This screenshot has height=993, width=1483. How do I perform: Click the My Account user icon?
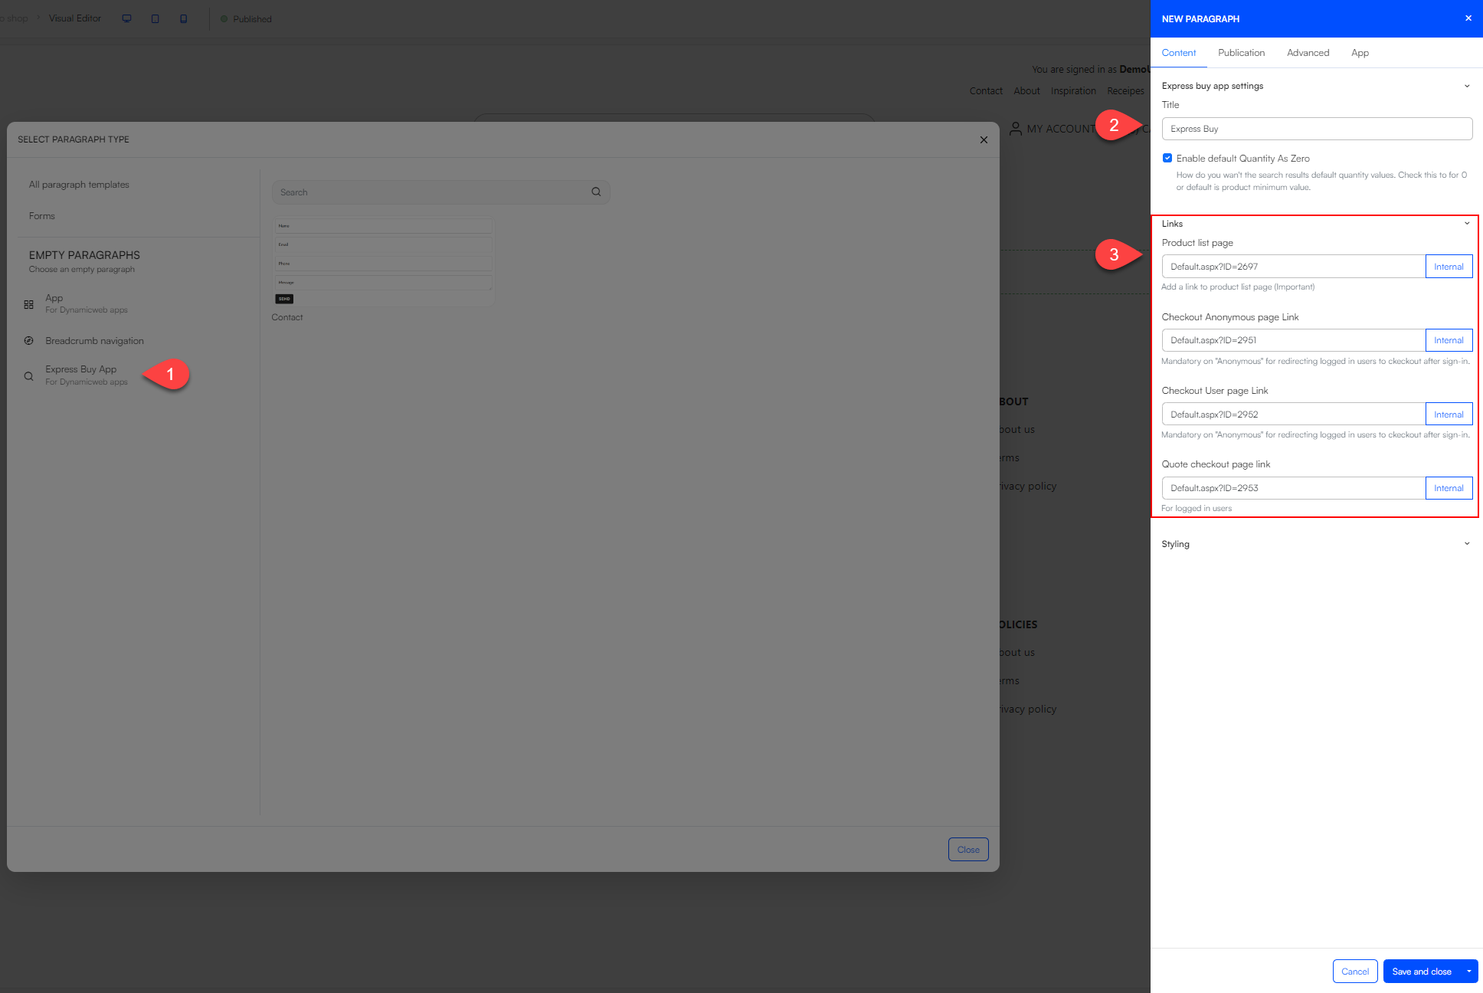tap(1016, 129)
